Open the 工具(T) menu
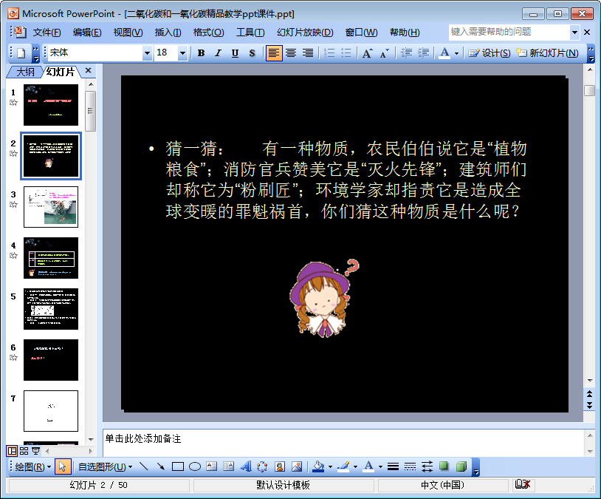This screenshot has height=499, width=601. click(250, 33)
